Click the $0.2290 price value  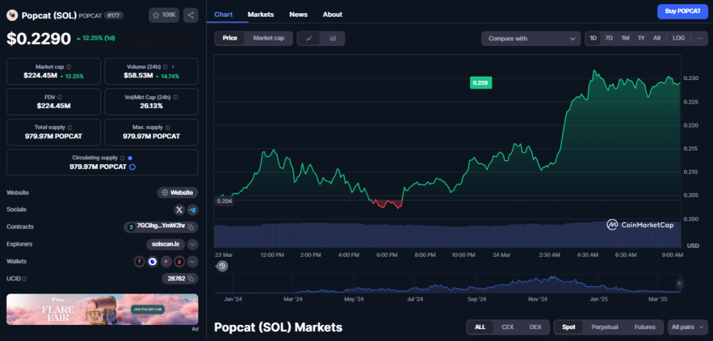pos(39,38)
